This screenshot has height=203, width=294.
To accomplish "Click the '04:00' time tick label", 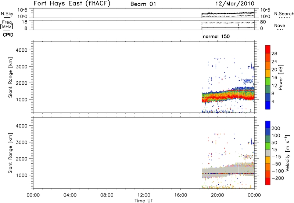I will coord(70,195).
